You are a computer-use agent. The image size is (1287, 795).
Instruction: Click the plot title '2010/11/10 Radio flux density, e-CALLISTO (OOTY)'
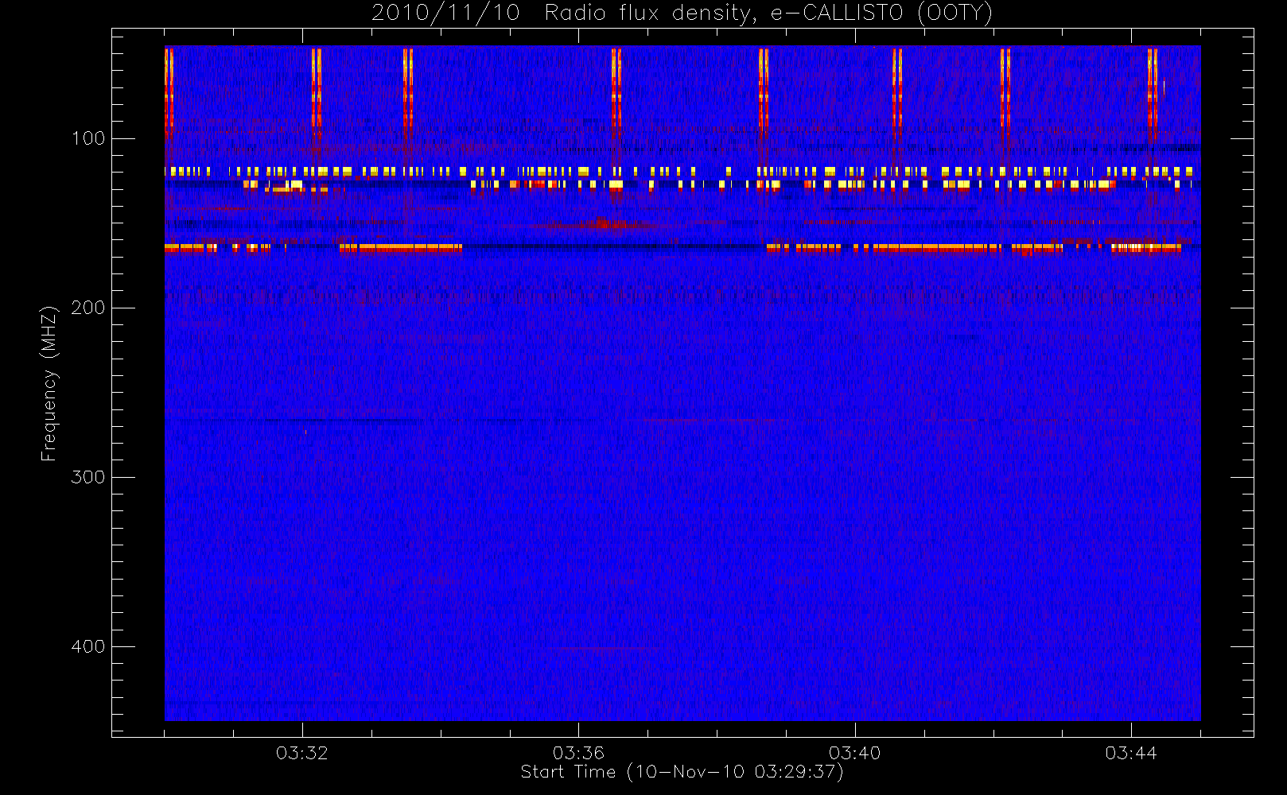682,14
